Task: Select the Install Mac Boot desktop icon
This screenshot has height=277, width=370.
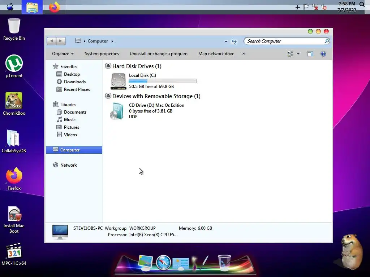Action: [x=14, y=220]
